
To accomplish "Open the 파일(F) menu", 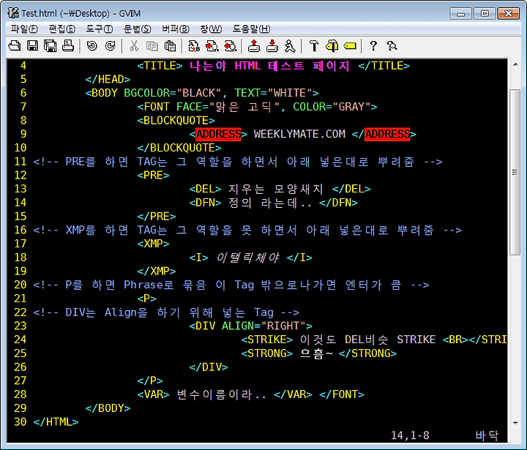I will click(x=24, y=29).
